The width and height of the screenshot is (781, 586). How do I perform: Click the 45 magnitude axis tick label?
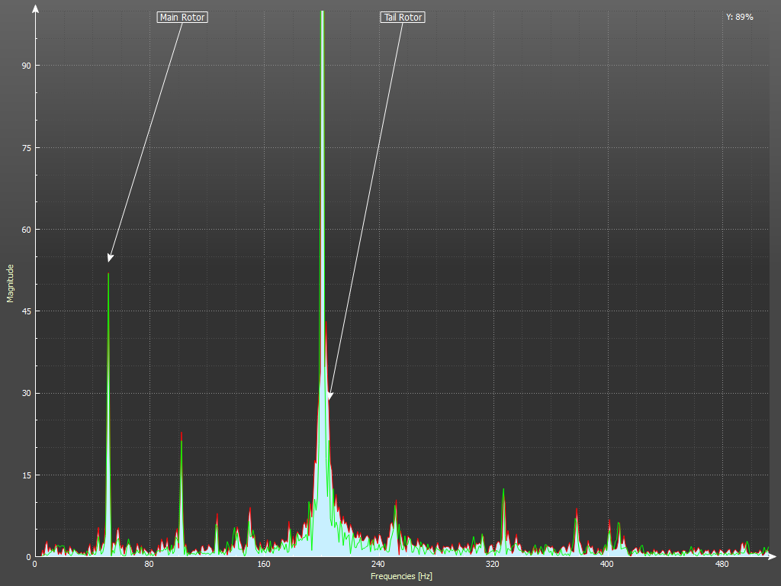pos(26,311)
